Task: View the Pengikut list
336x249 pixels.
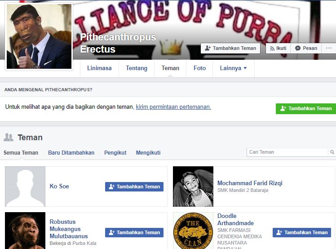Action: tap(115, 153)
